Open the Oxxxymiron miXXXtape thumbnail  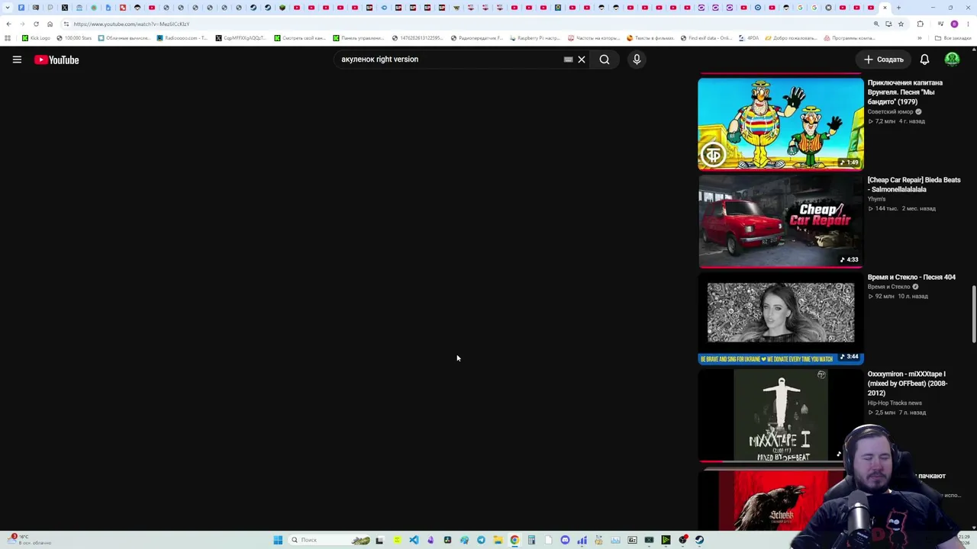(781, 416)
